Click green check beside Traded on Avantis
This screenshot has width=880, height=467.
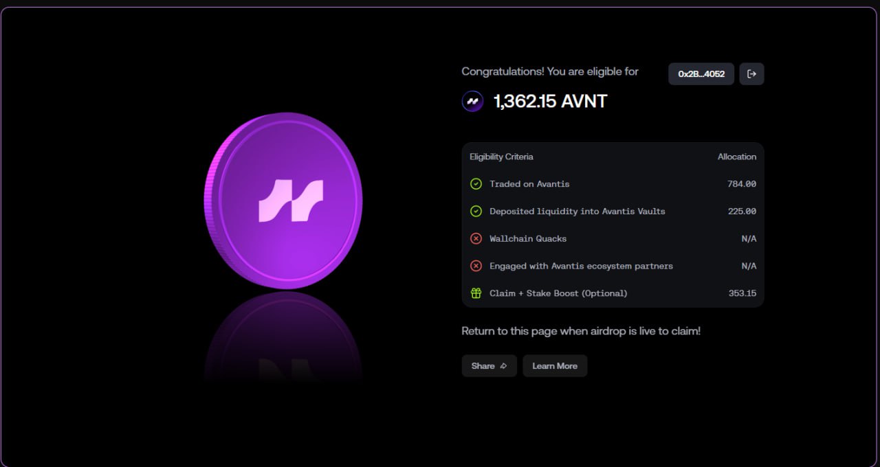(x=476, y=184)
